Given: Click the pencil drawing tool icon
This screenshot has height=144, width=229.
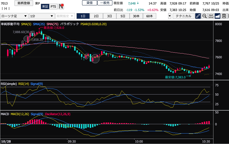Looking at the screenshot, I should [x=198, y=16].
